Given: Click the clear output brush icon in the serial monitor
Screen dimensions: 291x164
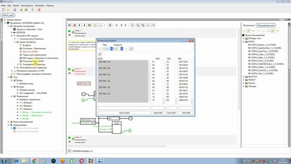Looking at the screenshot, I should pos(100,54).
